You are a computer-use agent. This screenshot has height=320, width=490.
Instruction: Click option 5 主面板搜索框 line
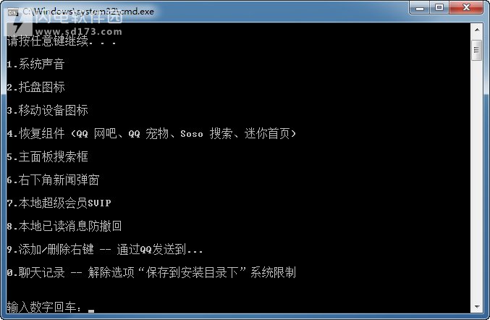click(48, 156)
